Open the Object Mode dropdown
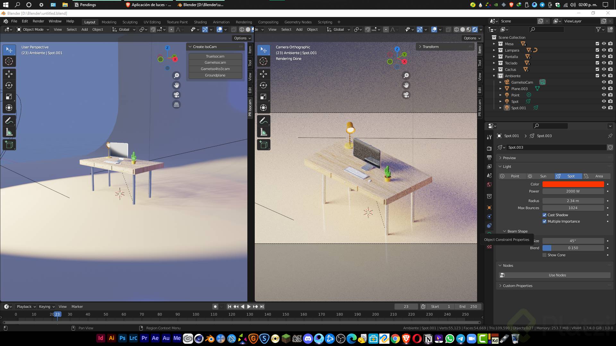Screen dimensions: 616x346 tap(33, 29)
